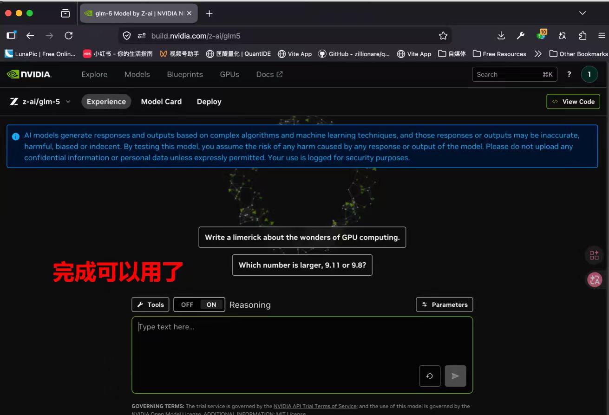This screenshot has width=609, height=415.
Task: Open the browser tab overview icon
Action: (x=65, y=13)
